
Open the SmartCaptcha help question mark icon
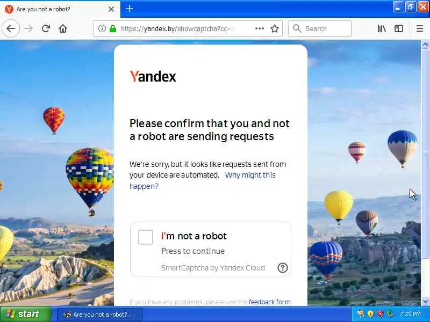pyautogui.click(x=283, y=267)
